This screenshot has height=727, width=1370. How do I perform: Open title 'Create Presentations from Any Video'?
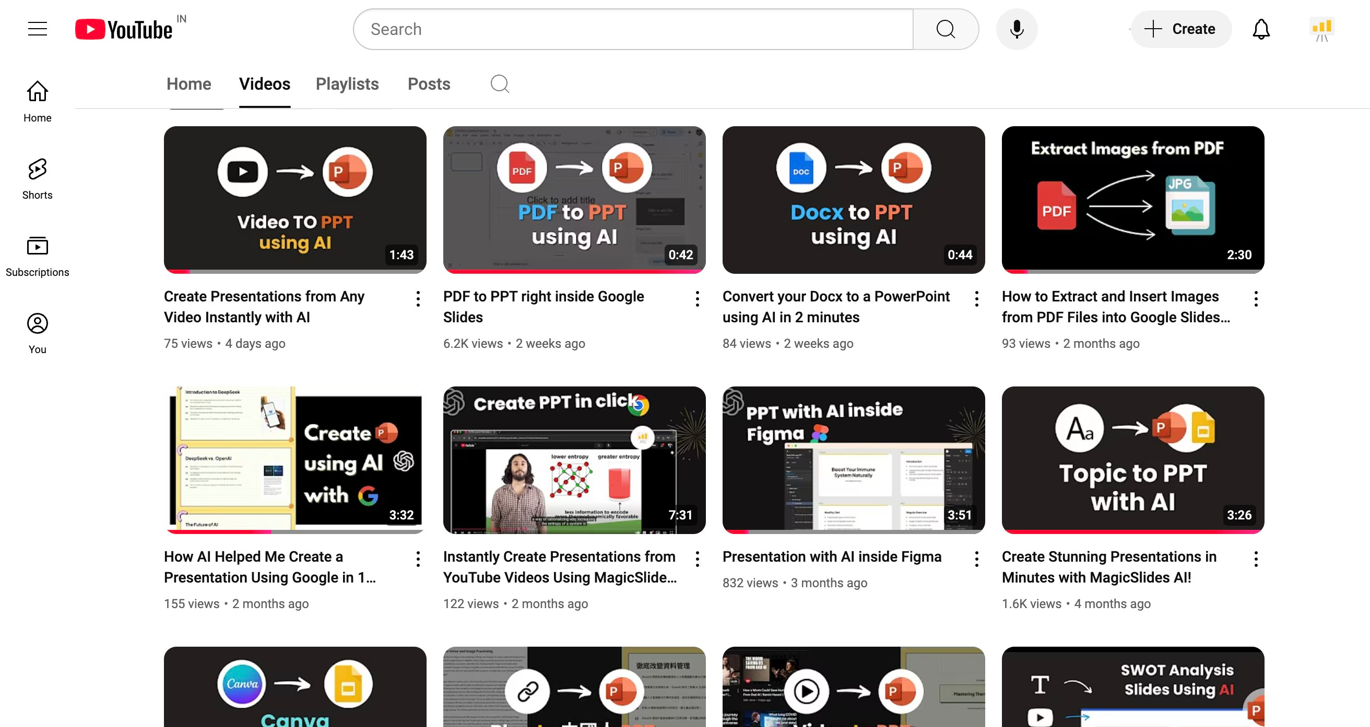(264, 307)
